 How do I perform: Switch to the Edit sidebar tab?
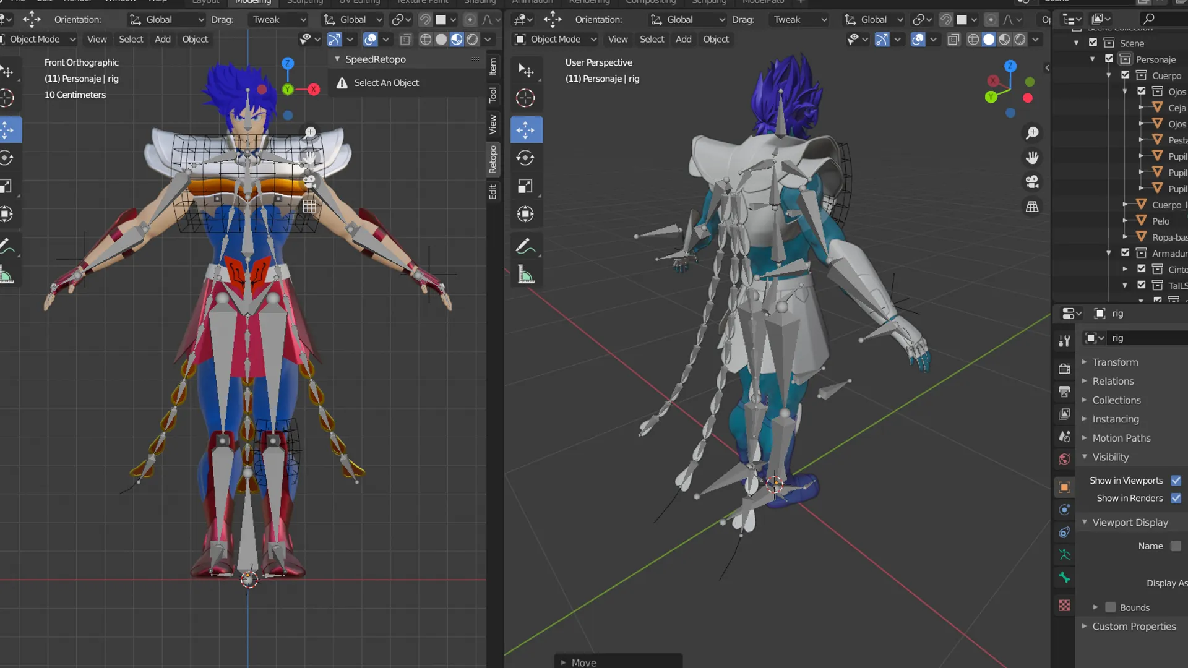(493, 191)
